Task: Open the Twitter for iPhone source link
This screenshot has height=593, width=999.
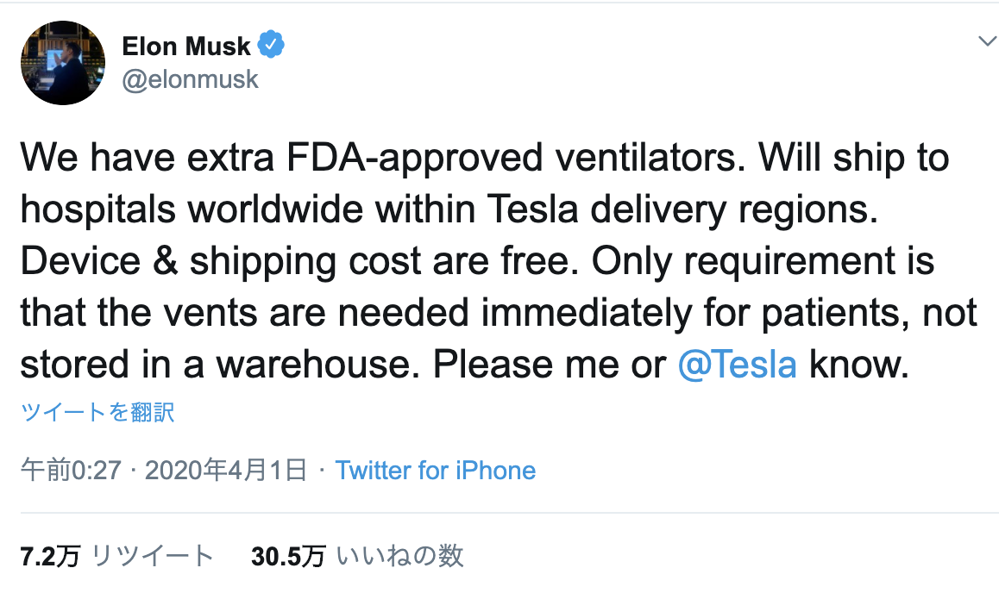Action: (x=435, y=471)
